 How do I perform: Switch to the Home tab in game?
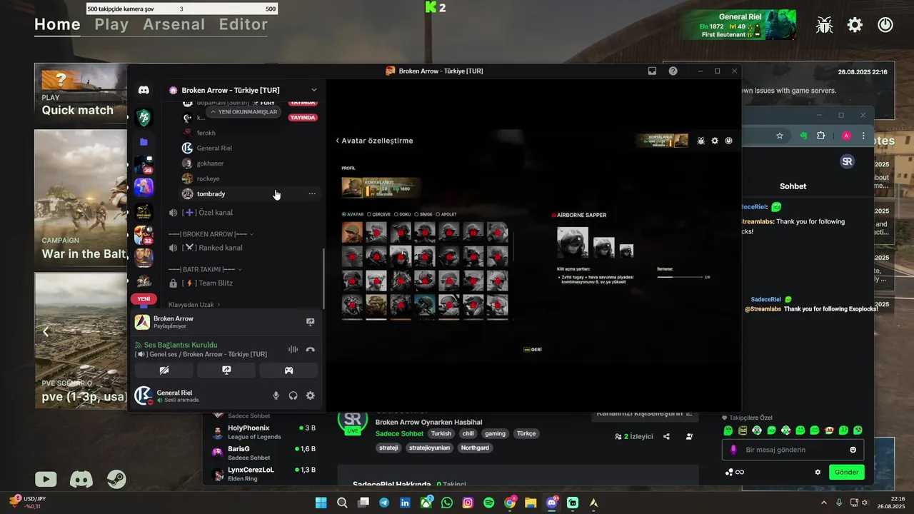[x=57, y=24]
